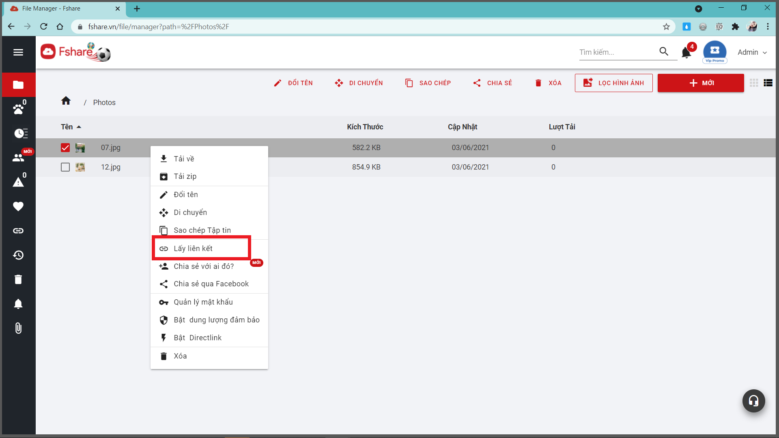This screenshot has height=438, width=779.
Task: Focus the Tìm kiếm search field
Action: pyautogui.click(x=617, y=52)
